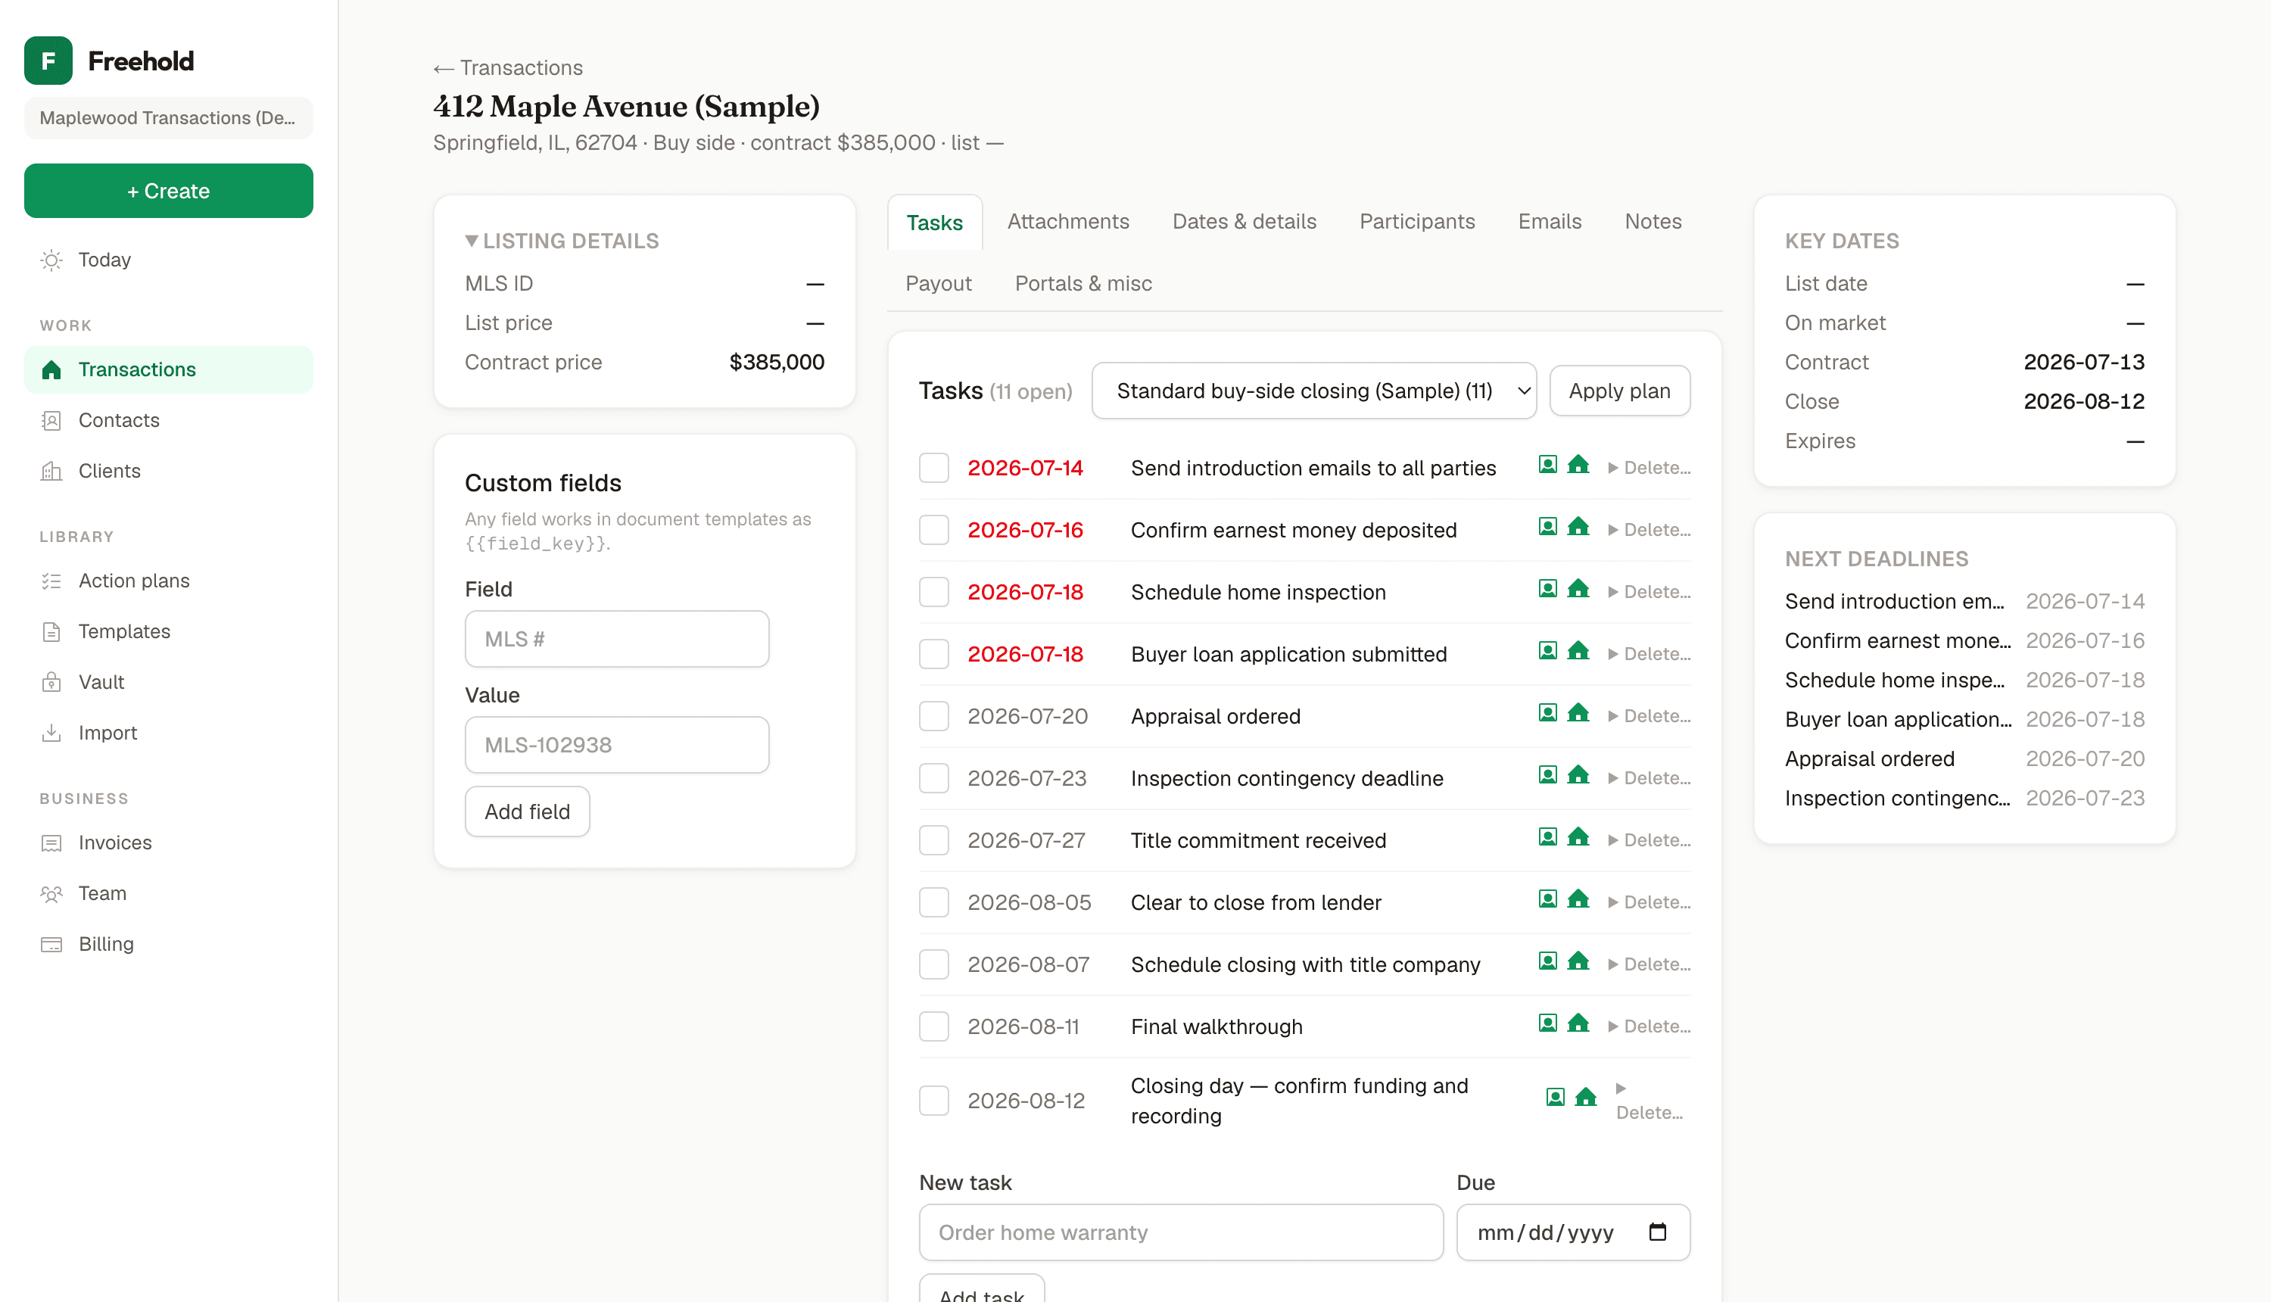Image resolution: width=2271 pixels, height=1302 pixels.
Task: Check off Final walkthrough task
Action: click(934, 1026)
